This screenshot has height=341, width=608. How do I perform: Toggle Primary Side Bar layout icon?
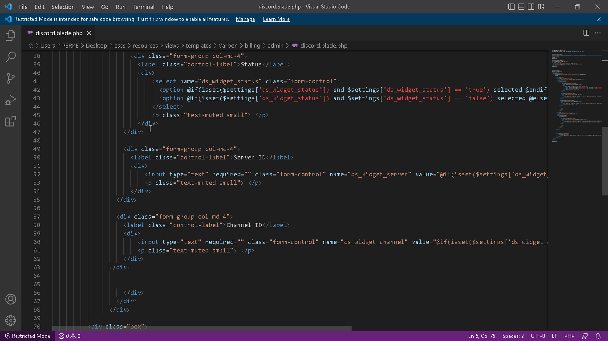coord(511,7)
